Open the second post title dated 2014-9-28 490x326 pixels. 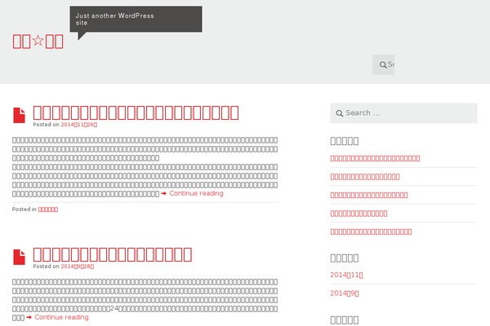[x=112, y=254]
